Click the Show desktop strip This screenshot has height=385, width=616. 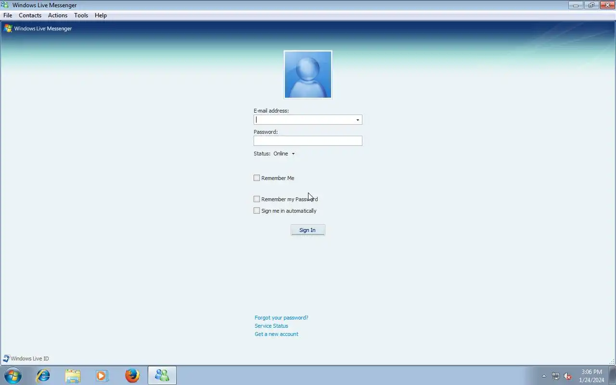pos(612,375)
